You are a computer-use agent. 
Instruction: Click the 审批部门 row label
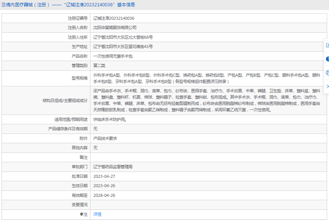80,167
